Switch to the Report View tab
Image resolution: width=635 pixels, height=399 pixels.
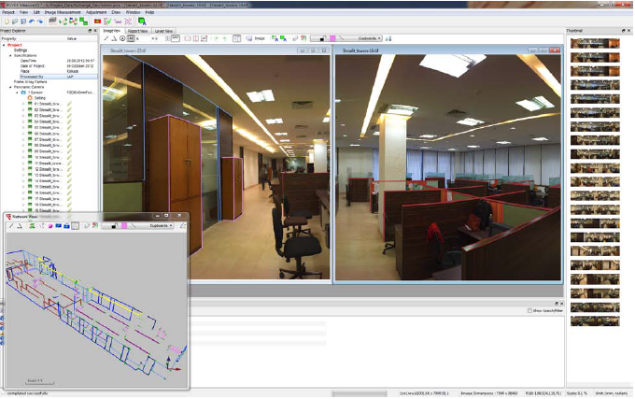tap(136, 31)
